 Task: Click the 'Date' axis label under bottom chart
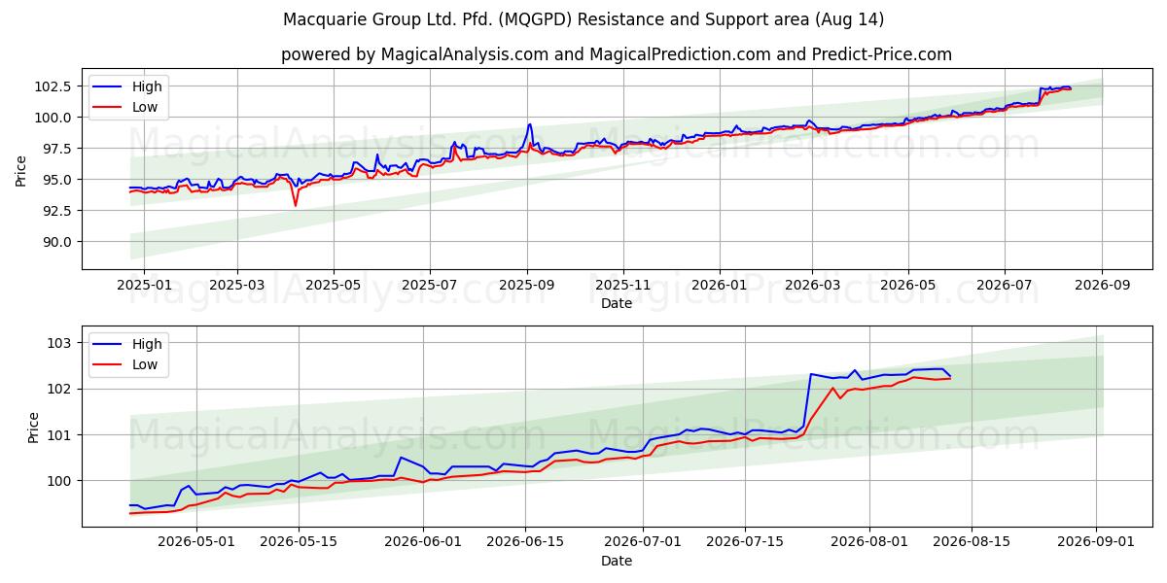coord(617,561)
